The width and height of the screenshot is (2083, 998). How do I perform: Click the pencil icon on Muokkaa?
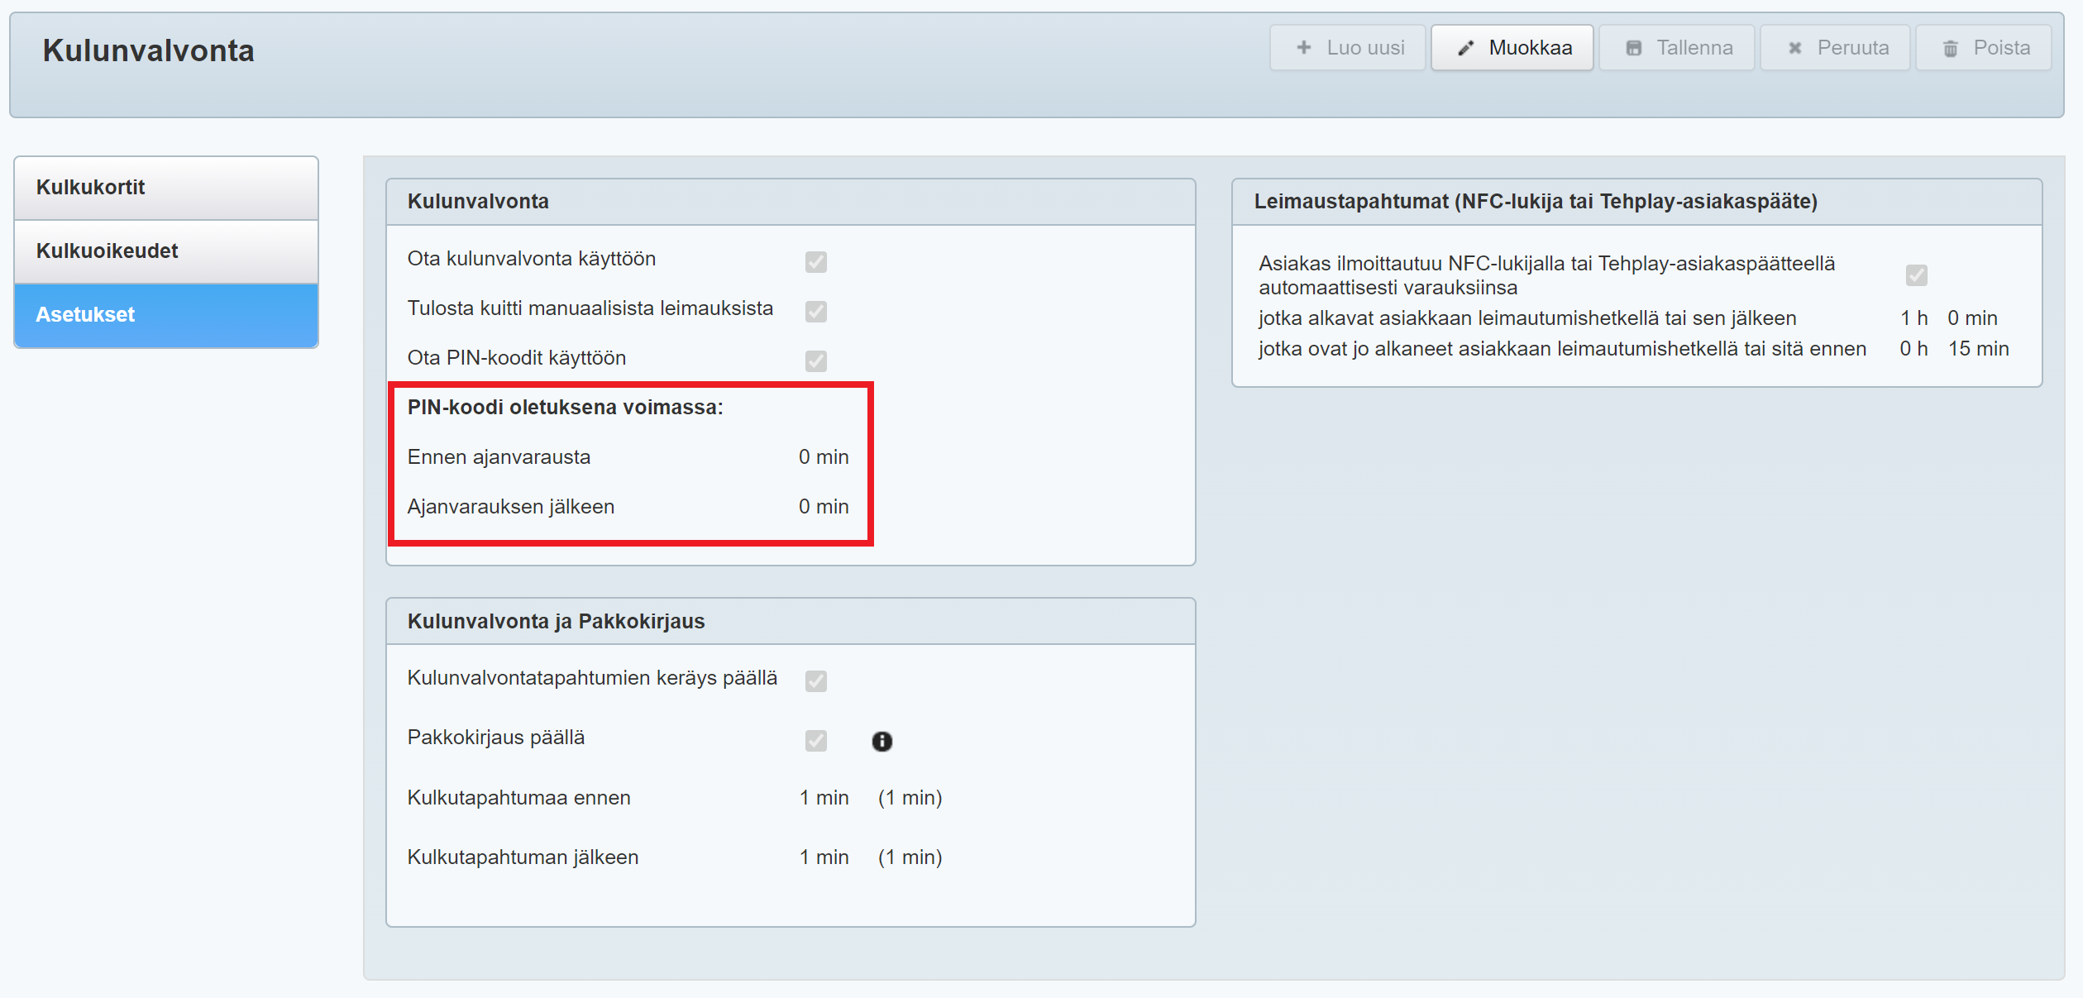[x=1465, y=48]
